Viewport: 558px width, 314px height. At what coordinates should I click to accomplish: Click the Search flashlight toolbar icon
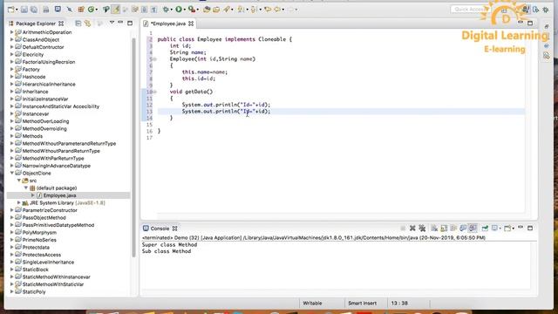pos(227,10)
